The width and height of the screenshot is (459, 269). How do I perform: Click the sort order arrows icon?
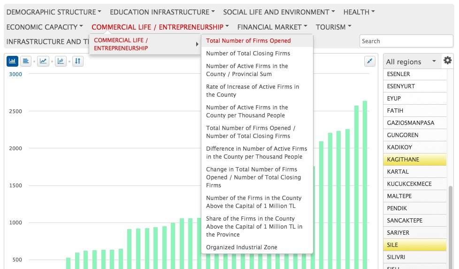pyautogui.click(x=78, y=61)
